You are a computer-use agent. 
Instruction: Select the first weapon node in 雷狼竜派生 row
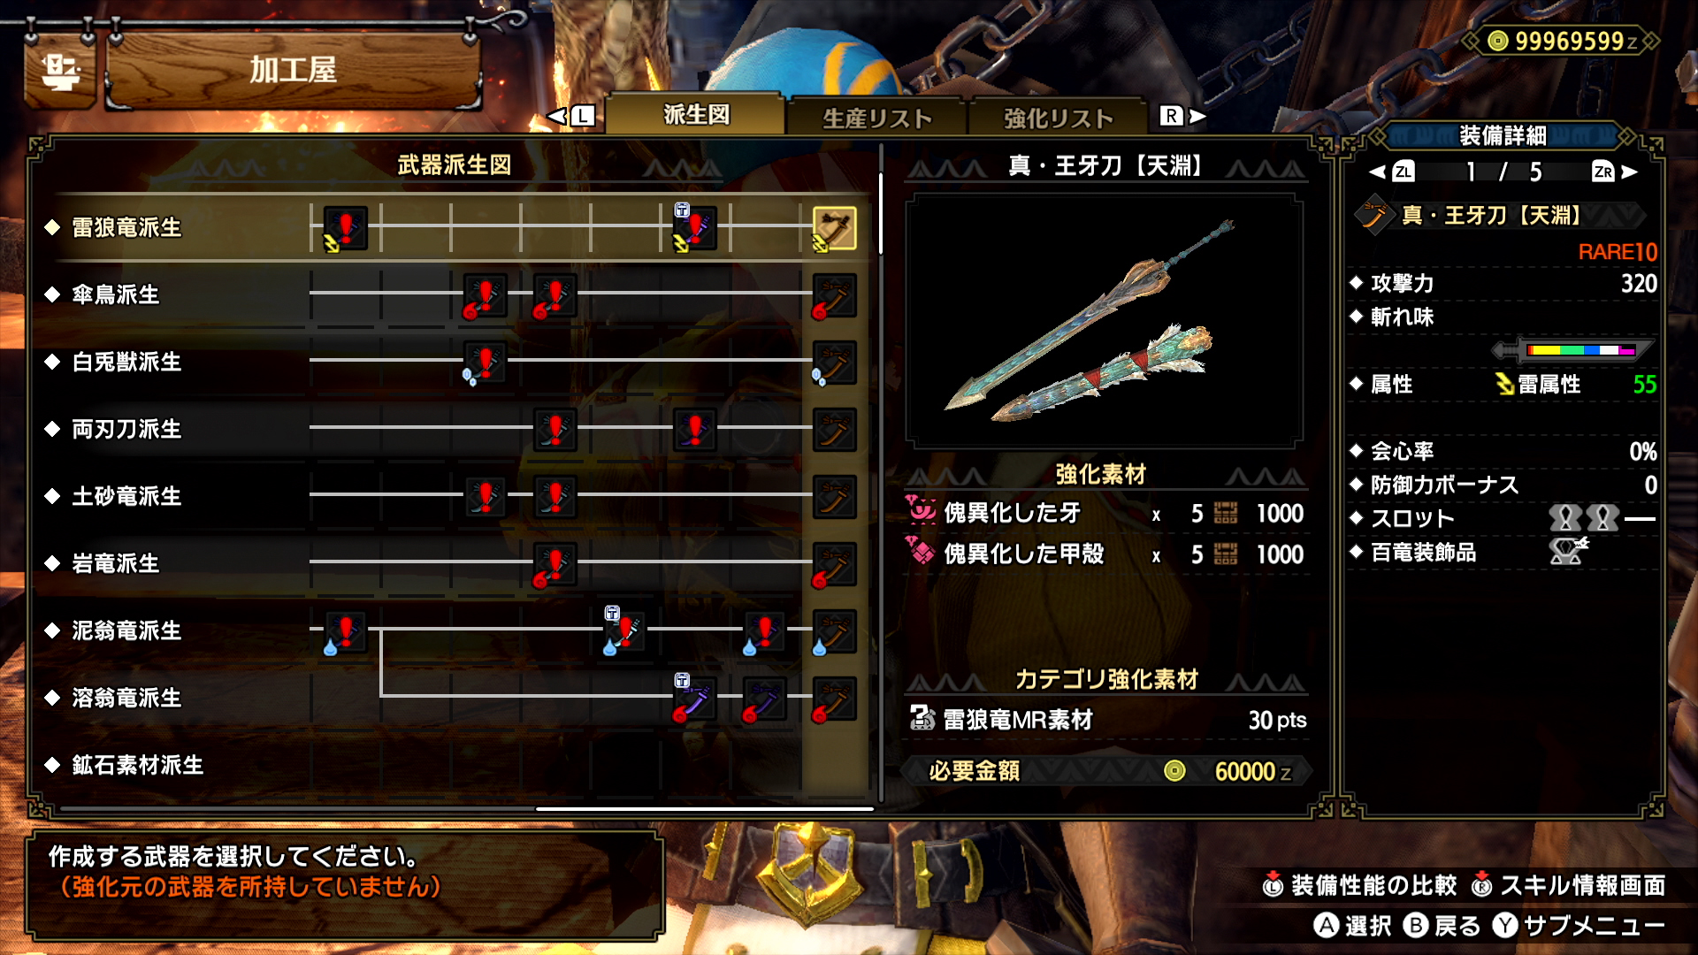[x=345, y=228]
